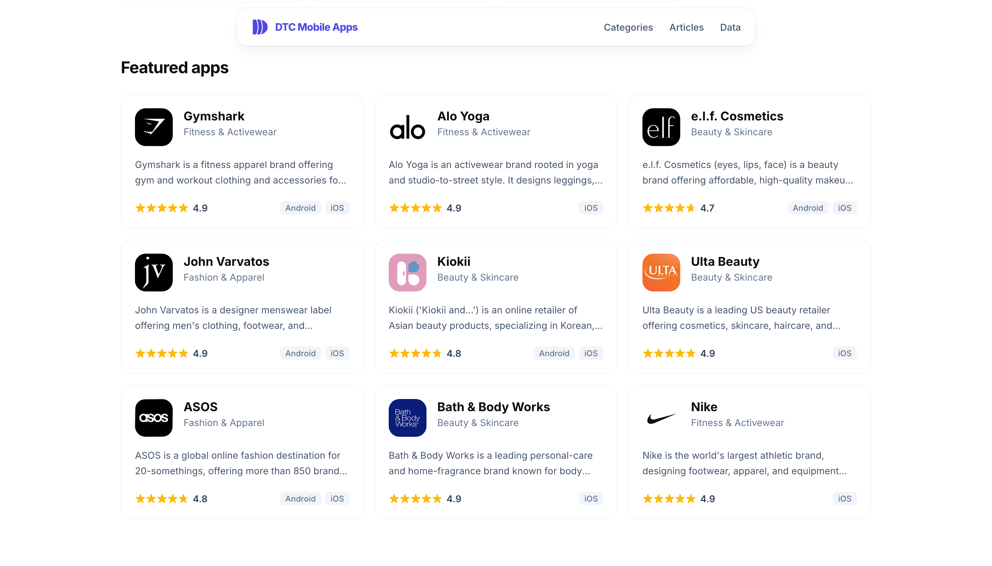Click the Nike swoosh icon
This screenshot has height=566, width=992.
coord(661,418)
